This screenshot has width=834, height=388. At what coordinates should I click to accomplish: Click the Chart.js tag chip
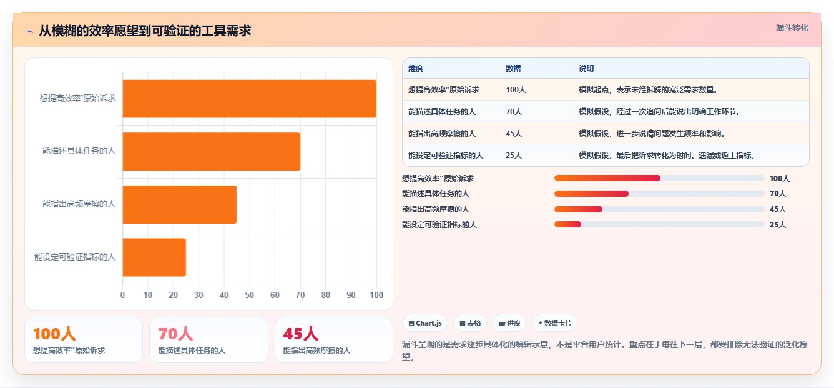click(x=425, y=323)
